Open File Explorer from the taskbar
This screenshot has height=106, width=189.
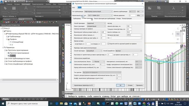61,103
